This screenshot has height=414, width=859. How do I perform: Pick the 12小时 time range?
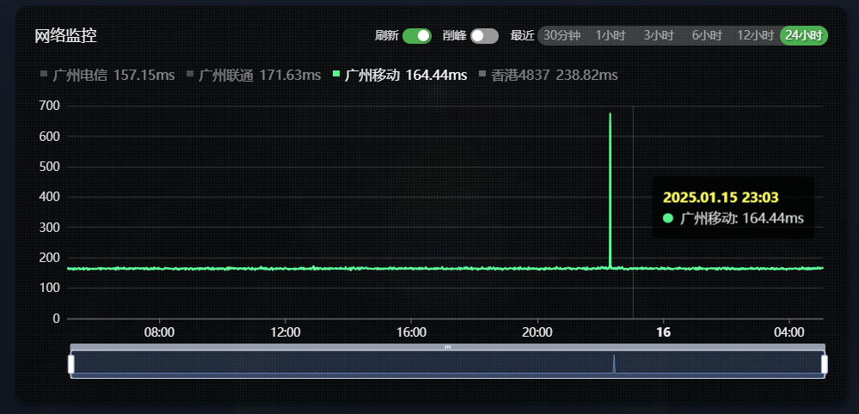[755, 35]
